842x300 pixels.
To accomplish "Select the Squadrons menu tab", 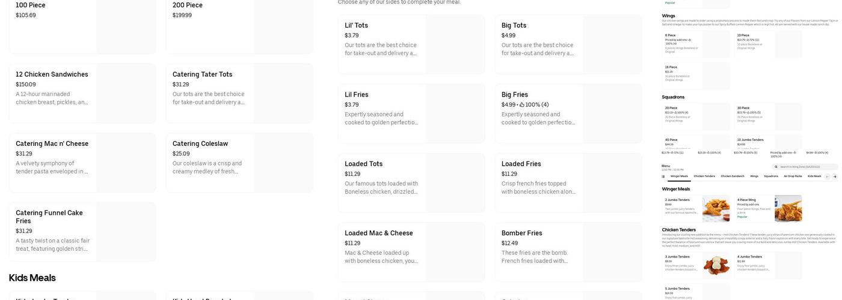I will tap(771, 176).
